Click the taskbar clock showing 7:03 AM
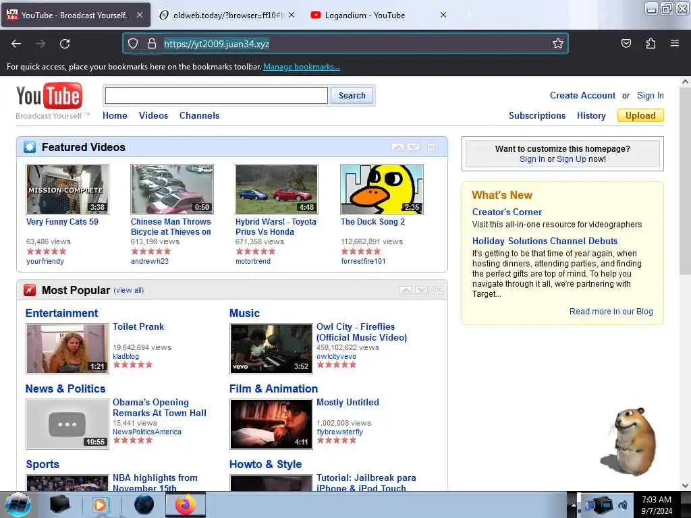The width and height of the screenshot is (691, 518). (657, 505)
